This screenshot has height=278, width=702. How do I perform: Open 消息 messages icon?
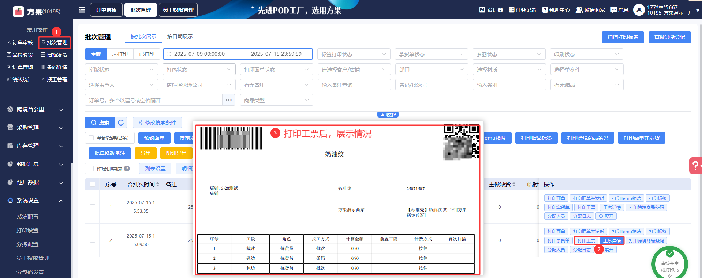613,10
